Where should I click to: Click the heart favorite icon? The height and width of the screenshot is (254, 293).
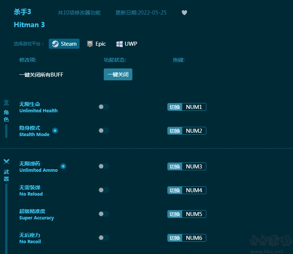pos(184,13)
